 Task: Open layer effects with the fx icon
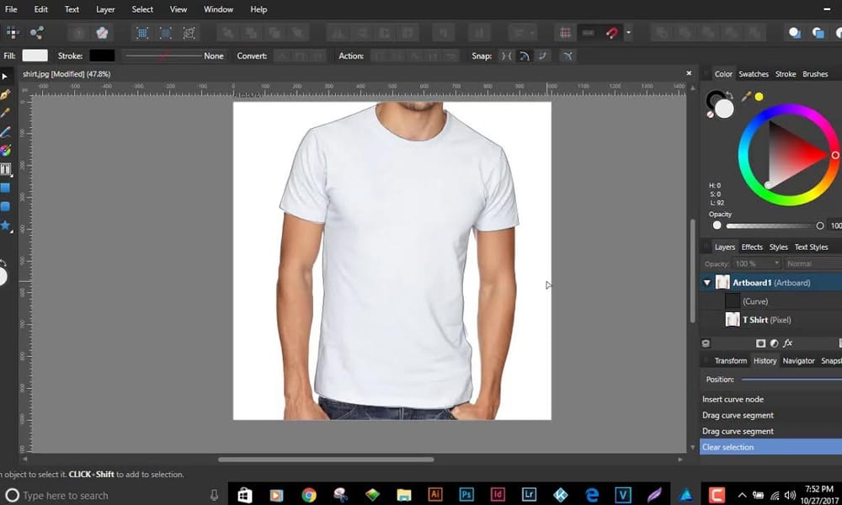click(789, 343)
